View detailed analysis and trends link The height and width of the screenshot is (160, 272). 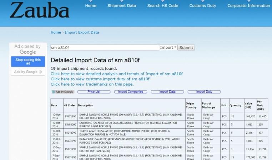click(x=116, y=74)
